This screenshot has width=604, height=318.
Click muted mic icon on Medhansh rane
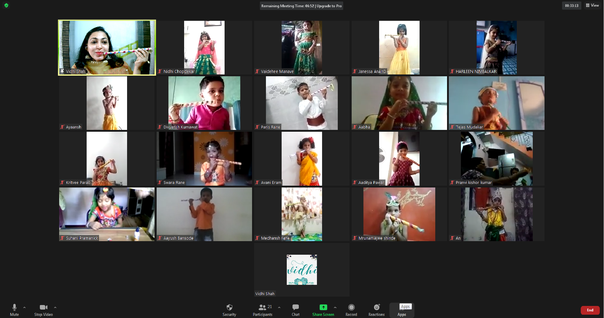[x=257, y=238]
